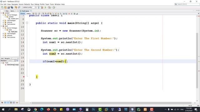The height and width of the screenshot is (112, 200).
Task: Open the default config dropdown
Action: pyautogui.click(x=29, y=7)
